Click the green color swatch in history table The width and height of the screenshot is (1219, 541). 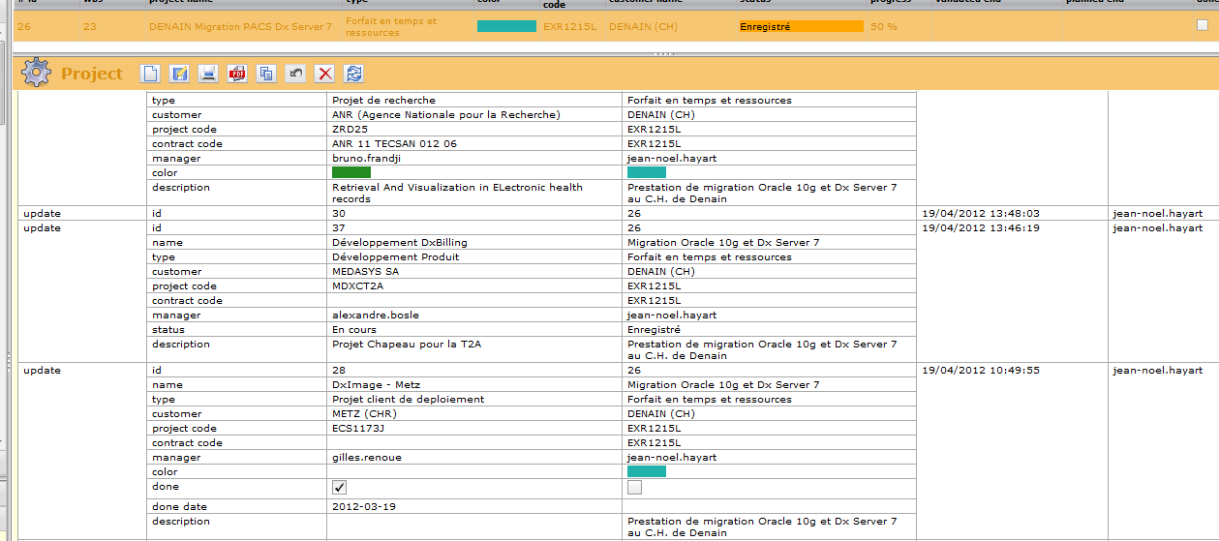point(351,172)
